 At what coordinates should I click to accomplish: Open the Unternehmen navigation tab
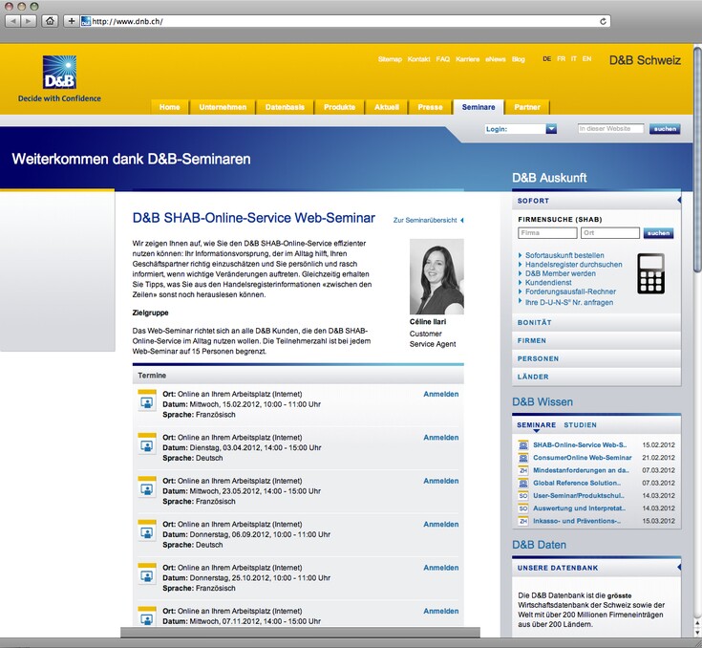tap(223, 107)
